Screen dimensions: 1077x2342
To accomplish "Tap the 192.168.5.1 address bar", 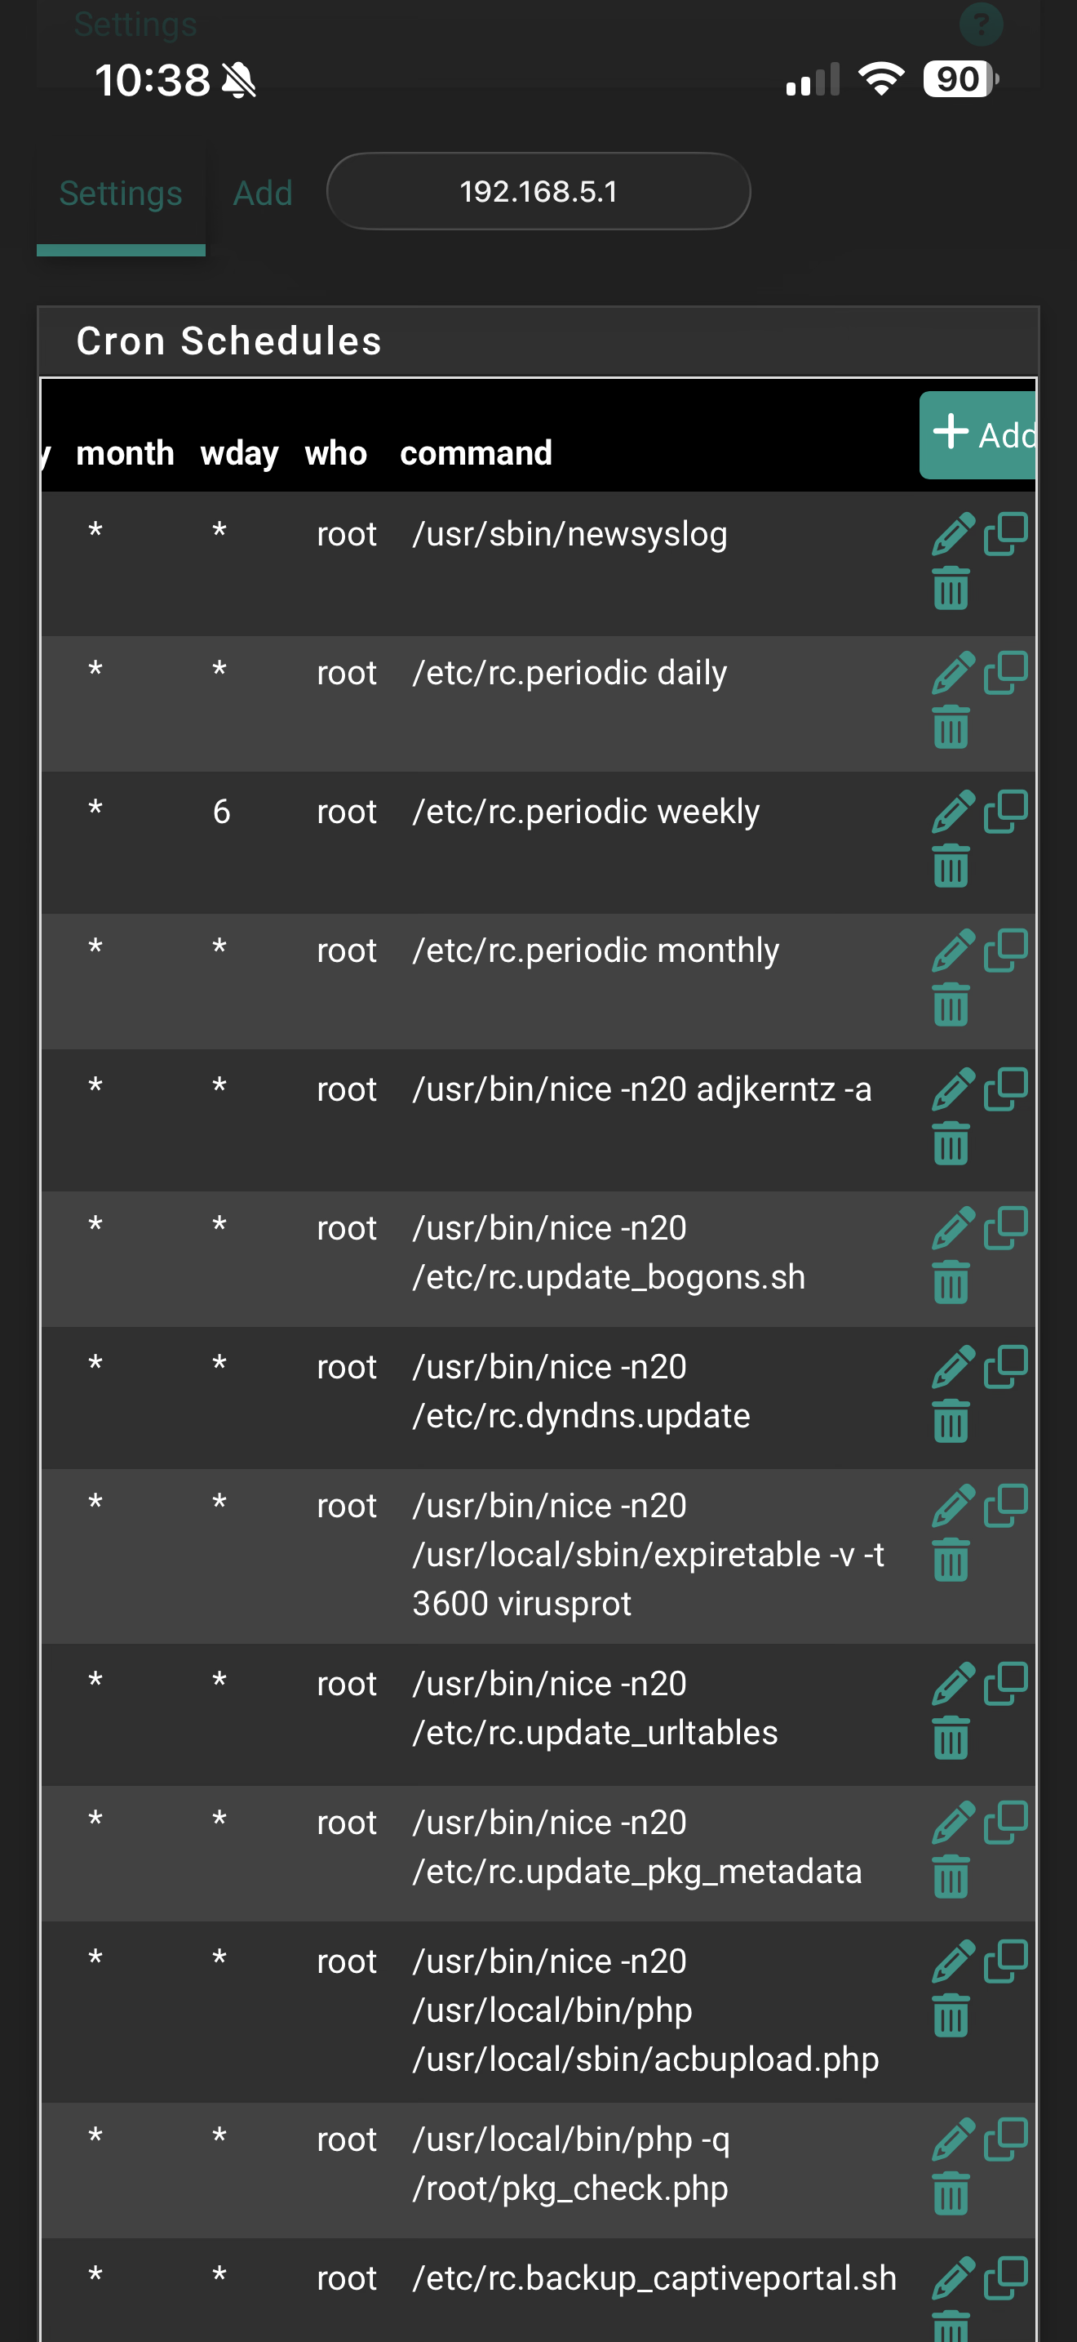I will click(538, 192).
